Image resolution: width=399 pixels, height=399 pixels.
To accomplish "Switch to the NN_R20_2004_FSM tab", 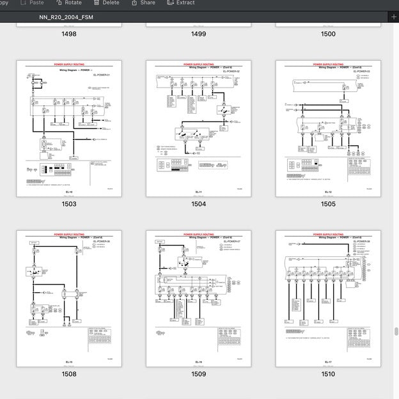I will tap(66, 17).
